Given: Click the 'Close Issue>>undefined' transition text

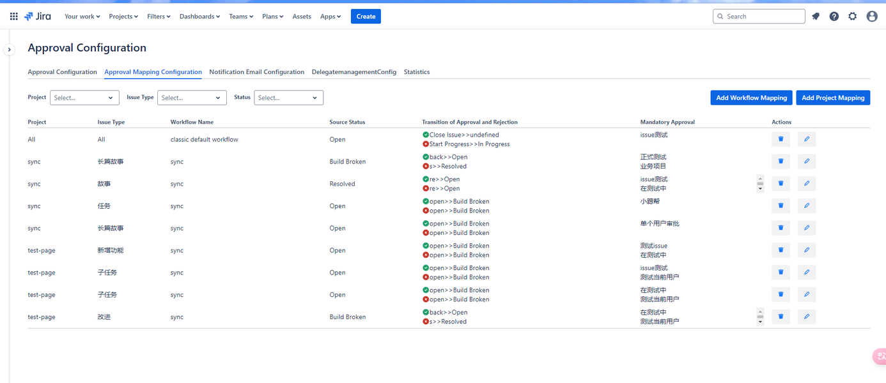Looking at the screenshot, I should (464, 135).
